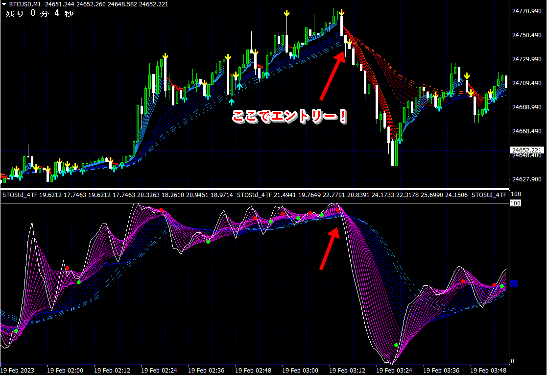
Task: Click the 19 Feb 2023 date label
Action: point(18,370)
